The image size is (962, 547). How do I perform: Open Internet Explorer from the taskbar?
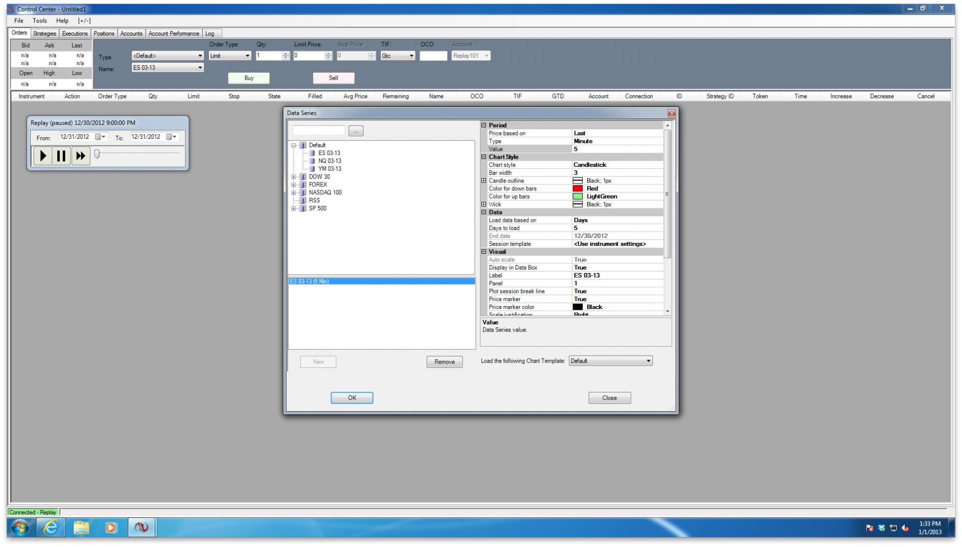(x=51, y=527)
